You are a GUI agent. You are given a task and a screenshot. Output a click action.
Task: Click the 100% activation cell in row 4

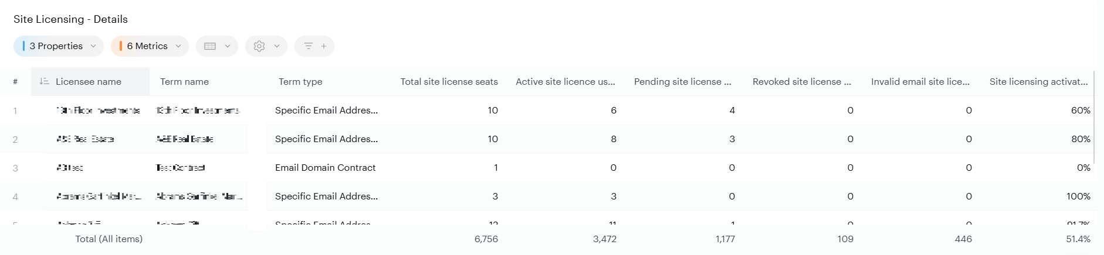[x=1078, y=197]
